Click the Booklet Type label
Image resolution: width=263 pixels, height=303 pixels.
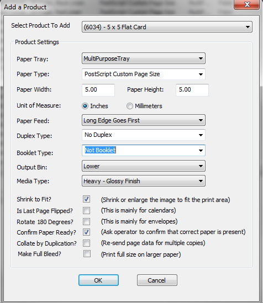(x=35, y=153)
